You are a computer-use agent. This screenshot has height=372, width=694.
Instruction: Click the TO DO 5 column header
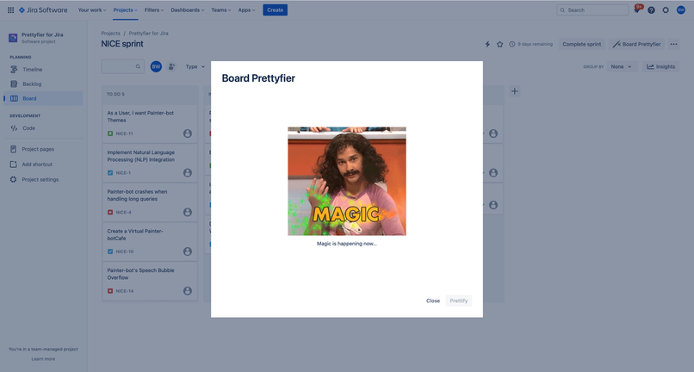tap(115, 95)
